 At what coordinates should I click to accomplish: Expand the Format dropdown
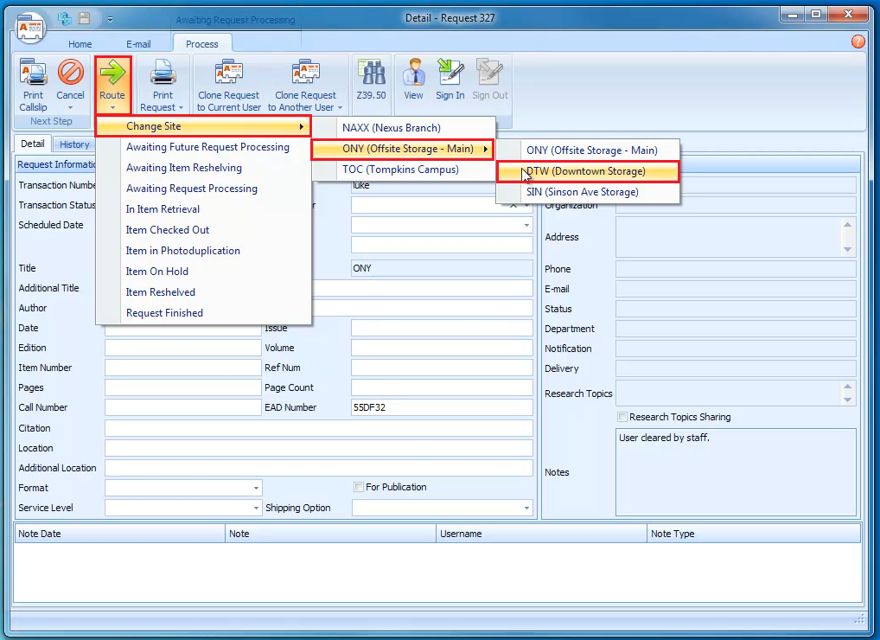pyautogui.click(x=256, y=489)
